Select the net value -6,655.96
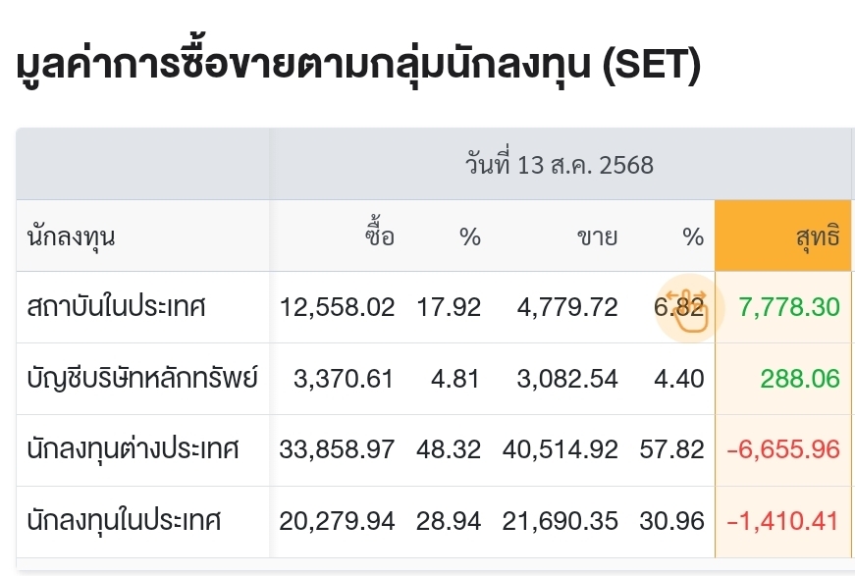The width and height of the screenshot is (855, 576). 783,449
